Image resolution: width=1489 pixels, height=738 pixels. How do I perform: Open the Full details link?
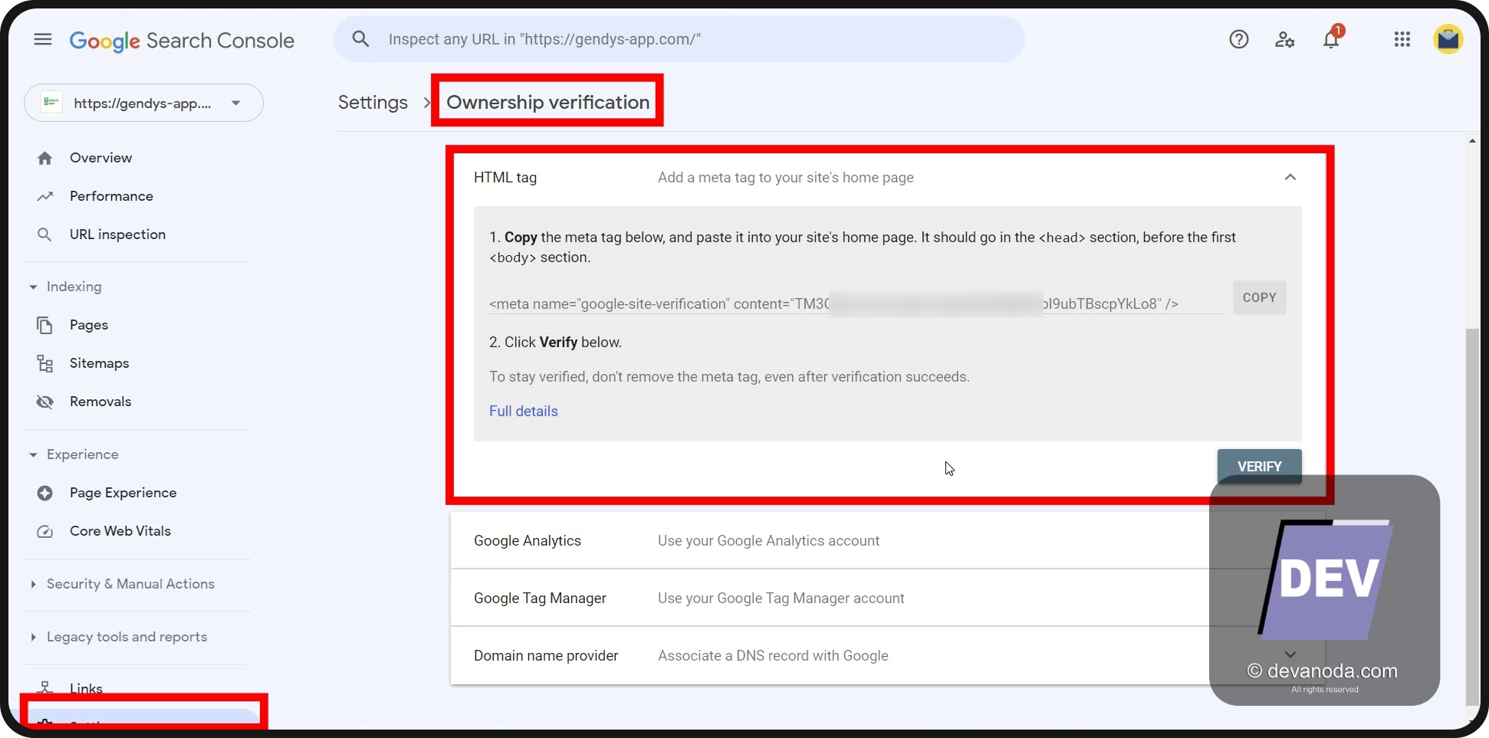click(x=524, y=411)
